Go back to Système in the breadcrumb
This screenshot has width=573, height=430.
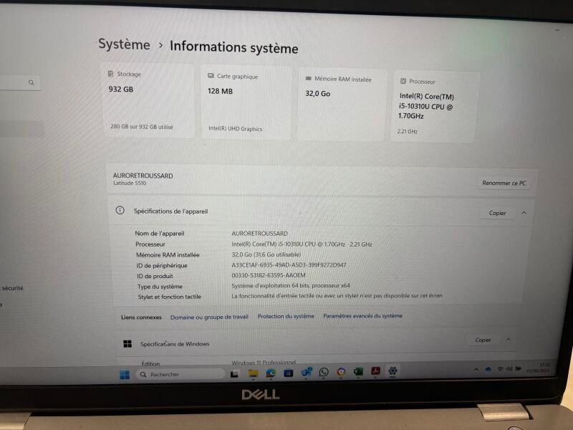pos(124,44)
